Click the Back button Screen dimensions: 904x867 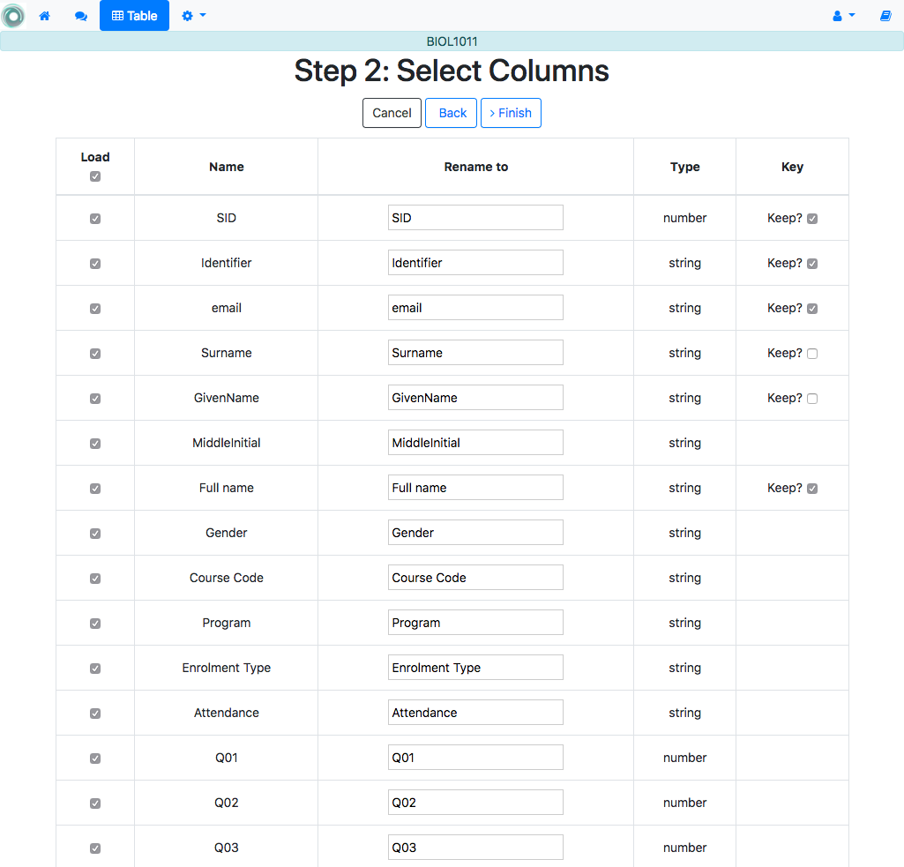(x=451, y=113)
